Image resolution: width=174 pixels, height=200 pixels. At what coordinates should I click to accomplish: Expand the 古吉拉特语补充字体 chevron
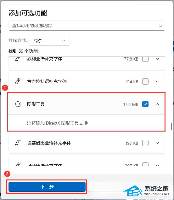click(x=157, y=81)
